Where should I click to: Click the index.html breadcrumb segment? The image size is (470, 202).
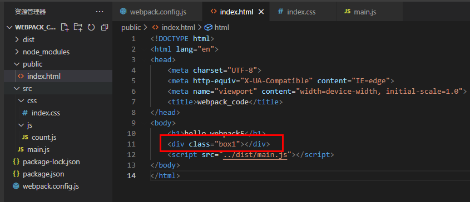[x=179, y=28]
